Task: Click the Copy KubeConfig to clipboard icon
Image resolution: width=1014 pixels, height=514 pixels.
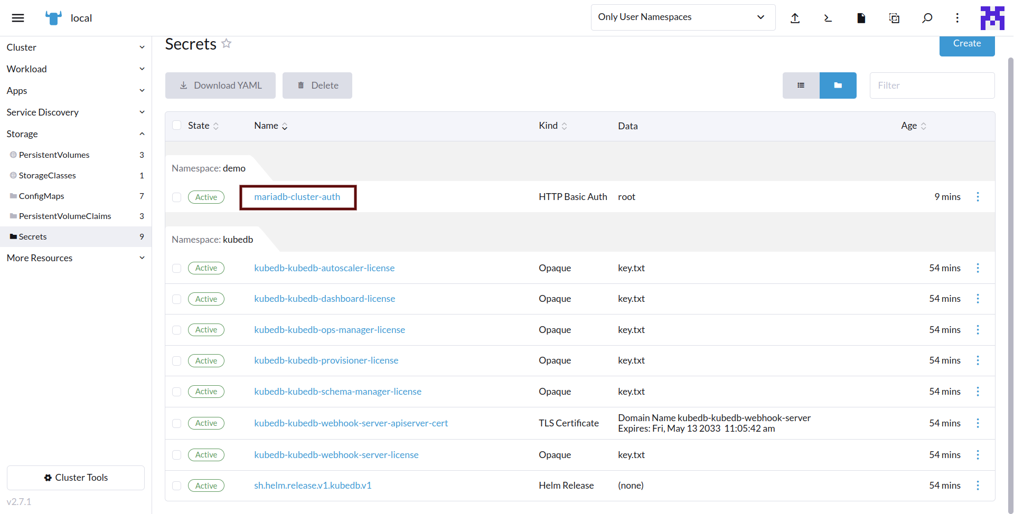Action: (894, 18)
